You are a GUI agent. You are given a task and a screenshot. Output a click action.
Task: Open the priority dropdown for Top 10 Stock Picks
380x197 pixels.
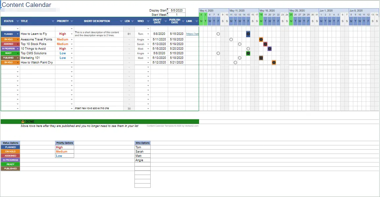click(x=72, y=44)
